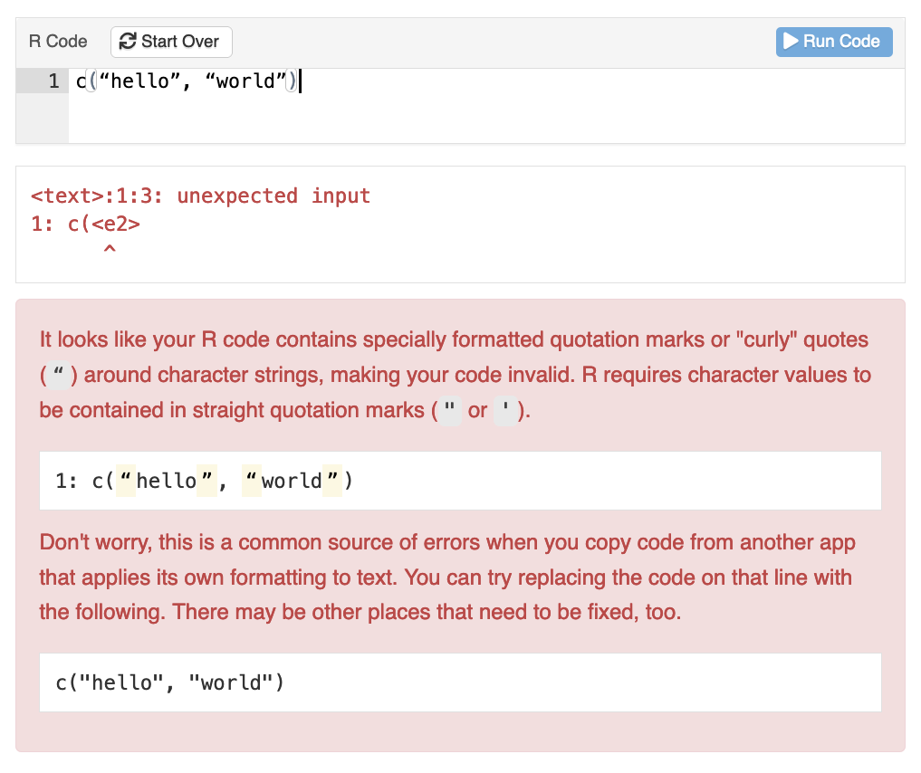Click inside the code editor after world
The width and height of the screenshot is (921, 773).
coord(299,81)
